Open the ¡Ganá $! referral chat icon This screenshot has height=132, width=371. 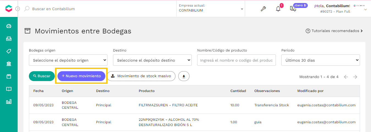click(293, 9)
